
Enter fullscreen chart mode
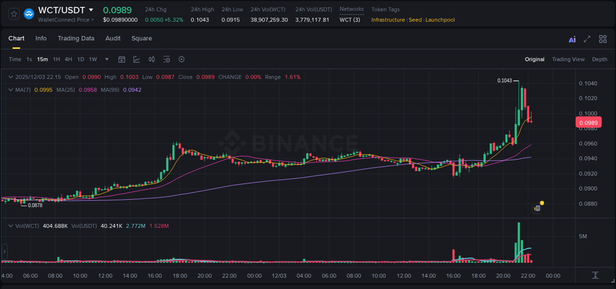click(x=587, y=38)
